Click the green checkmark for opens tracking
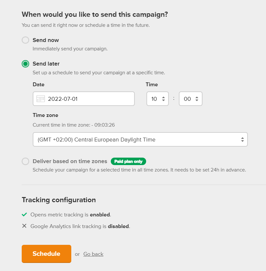266x271 pixels. coord(24,214)
